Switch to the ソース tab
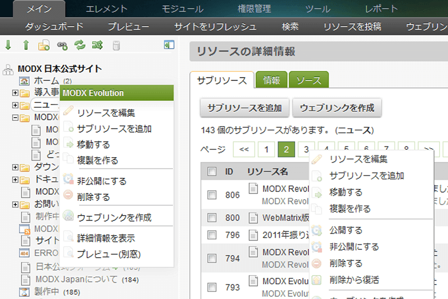This screenshot has width=448, height=299. (x=309, y=80)
